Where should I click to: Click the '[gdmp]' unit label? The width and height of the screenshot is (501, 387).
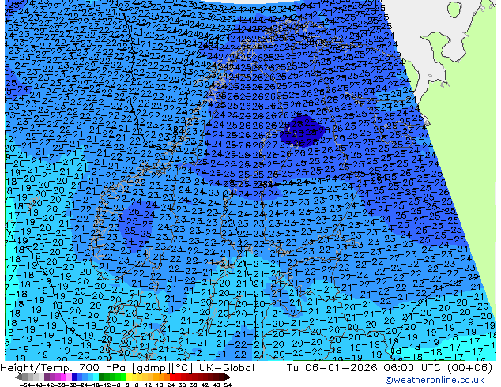pyautogui.click(x=150, y=368)
